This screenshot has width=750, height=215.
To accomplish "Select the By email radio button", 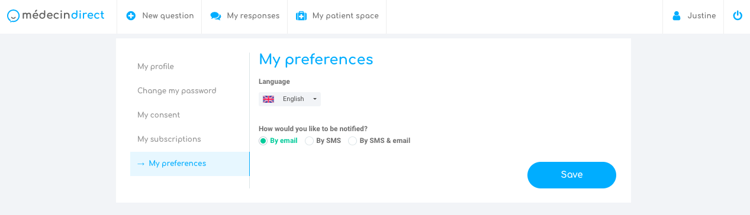I will coord(263,141).
